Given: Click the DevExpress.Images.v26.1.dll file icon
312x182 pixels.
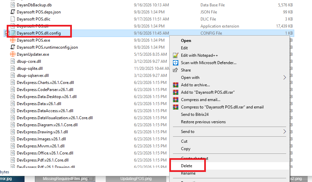Looking at the screenshot, I should [x=13, y=139].
